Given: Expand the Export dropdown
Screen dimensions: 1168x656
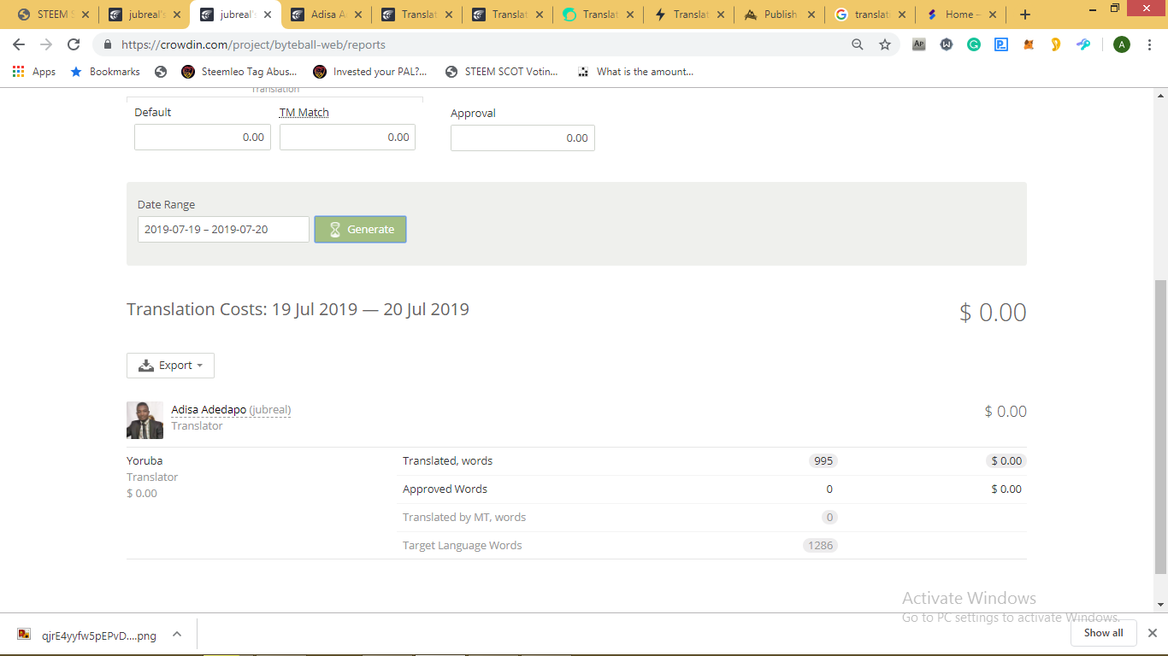Looking at the screenshot, I should [x=170, y=366].
